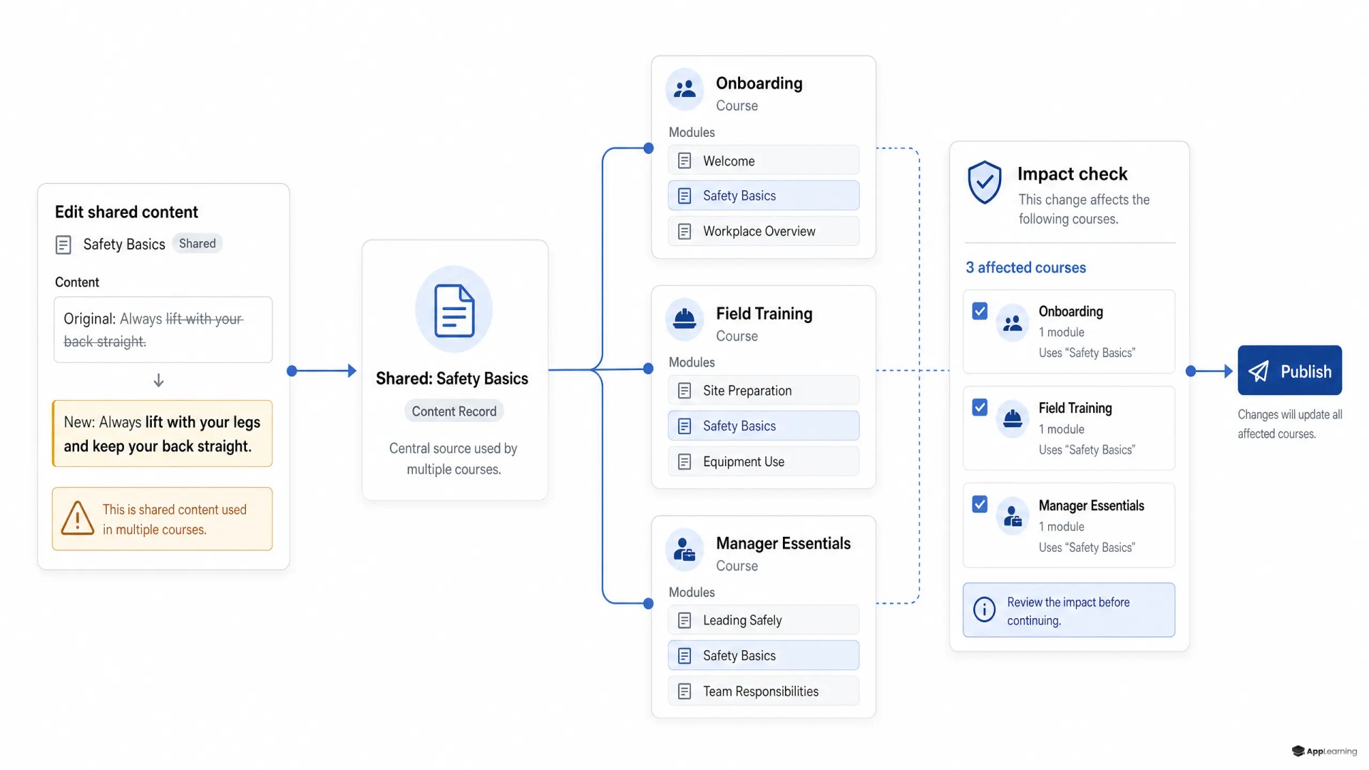
Task: Click the 'Impact check' title
Action: tap(1072, 174)
